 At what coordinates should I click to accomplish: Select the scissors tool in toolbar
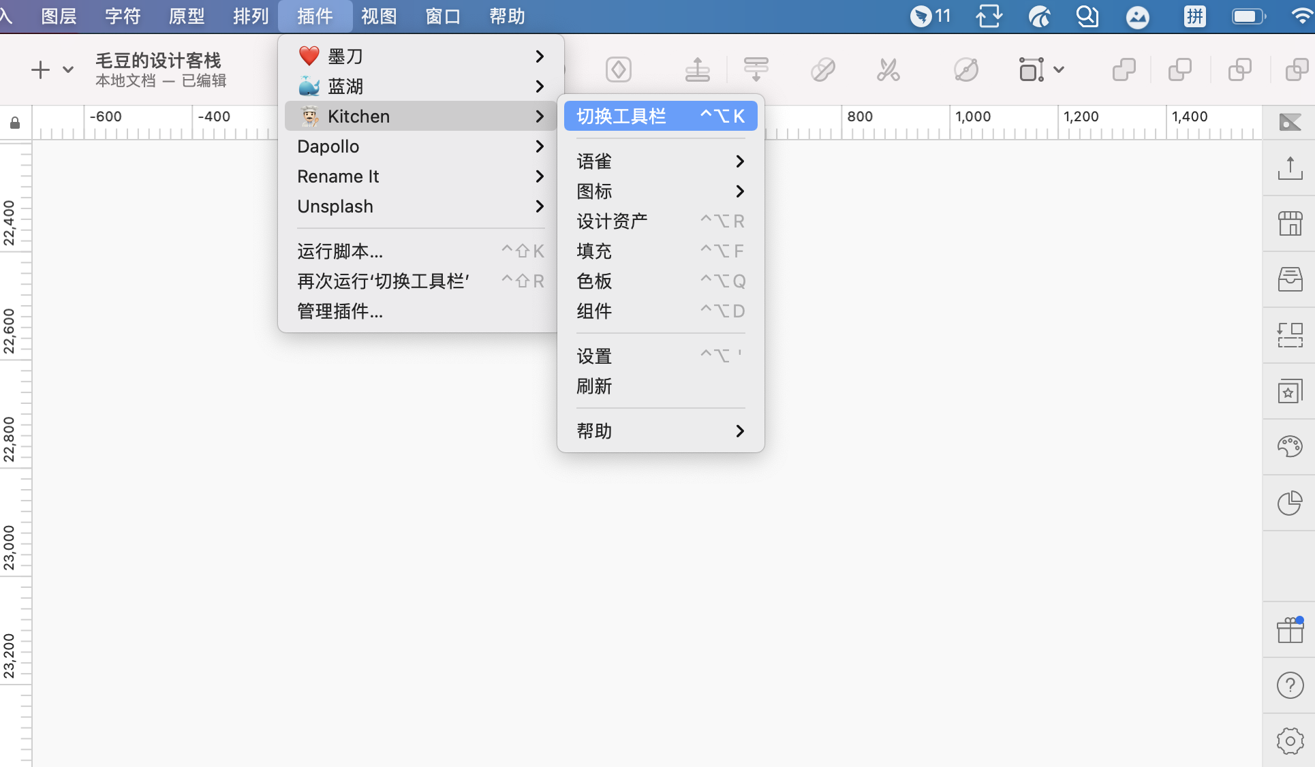[x=888, y=69]
